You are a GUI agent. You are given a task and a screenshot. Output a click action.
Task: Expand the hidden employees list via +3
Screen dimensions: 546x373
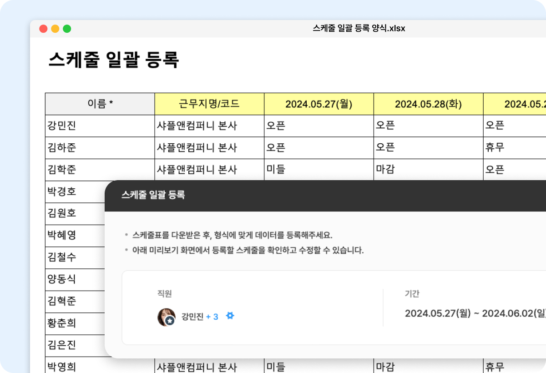click(213, 316)
